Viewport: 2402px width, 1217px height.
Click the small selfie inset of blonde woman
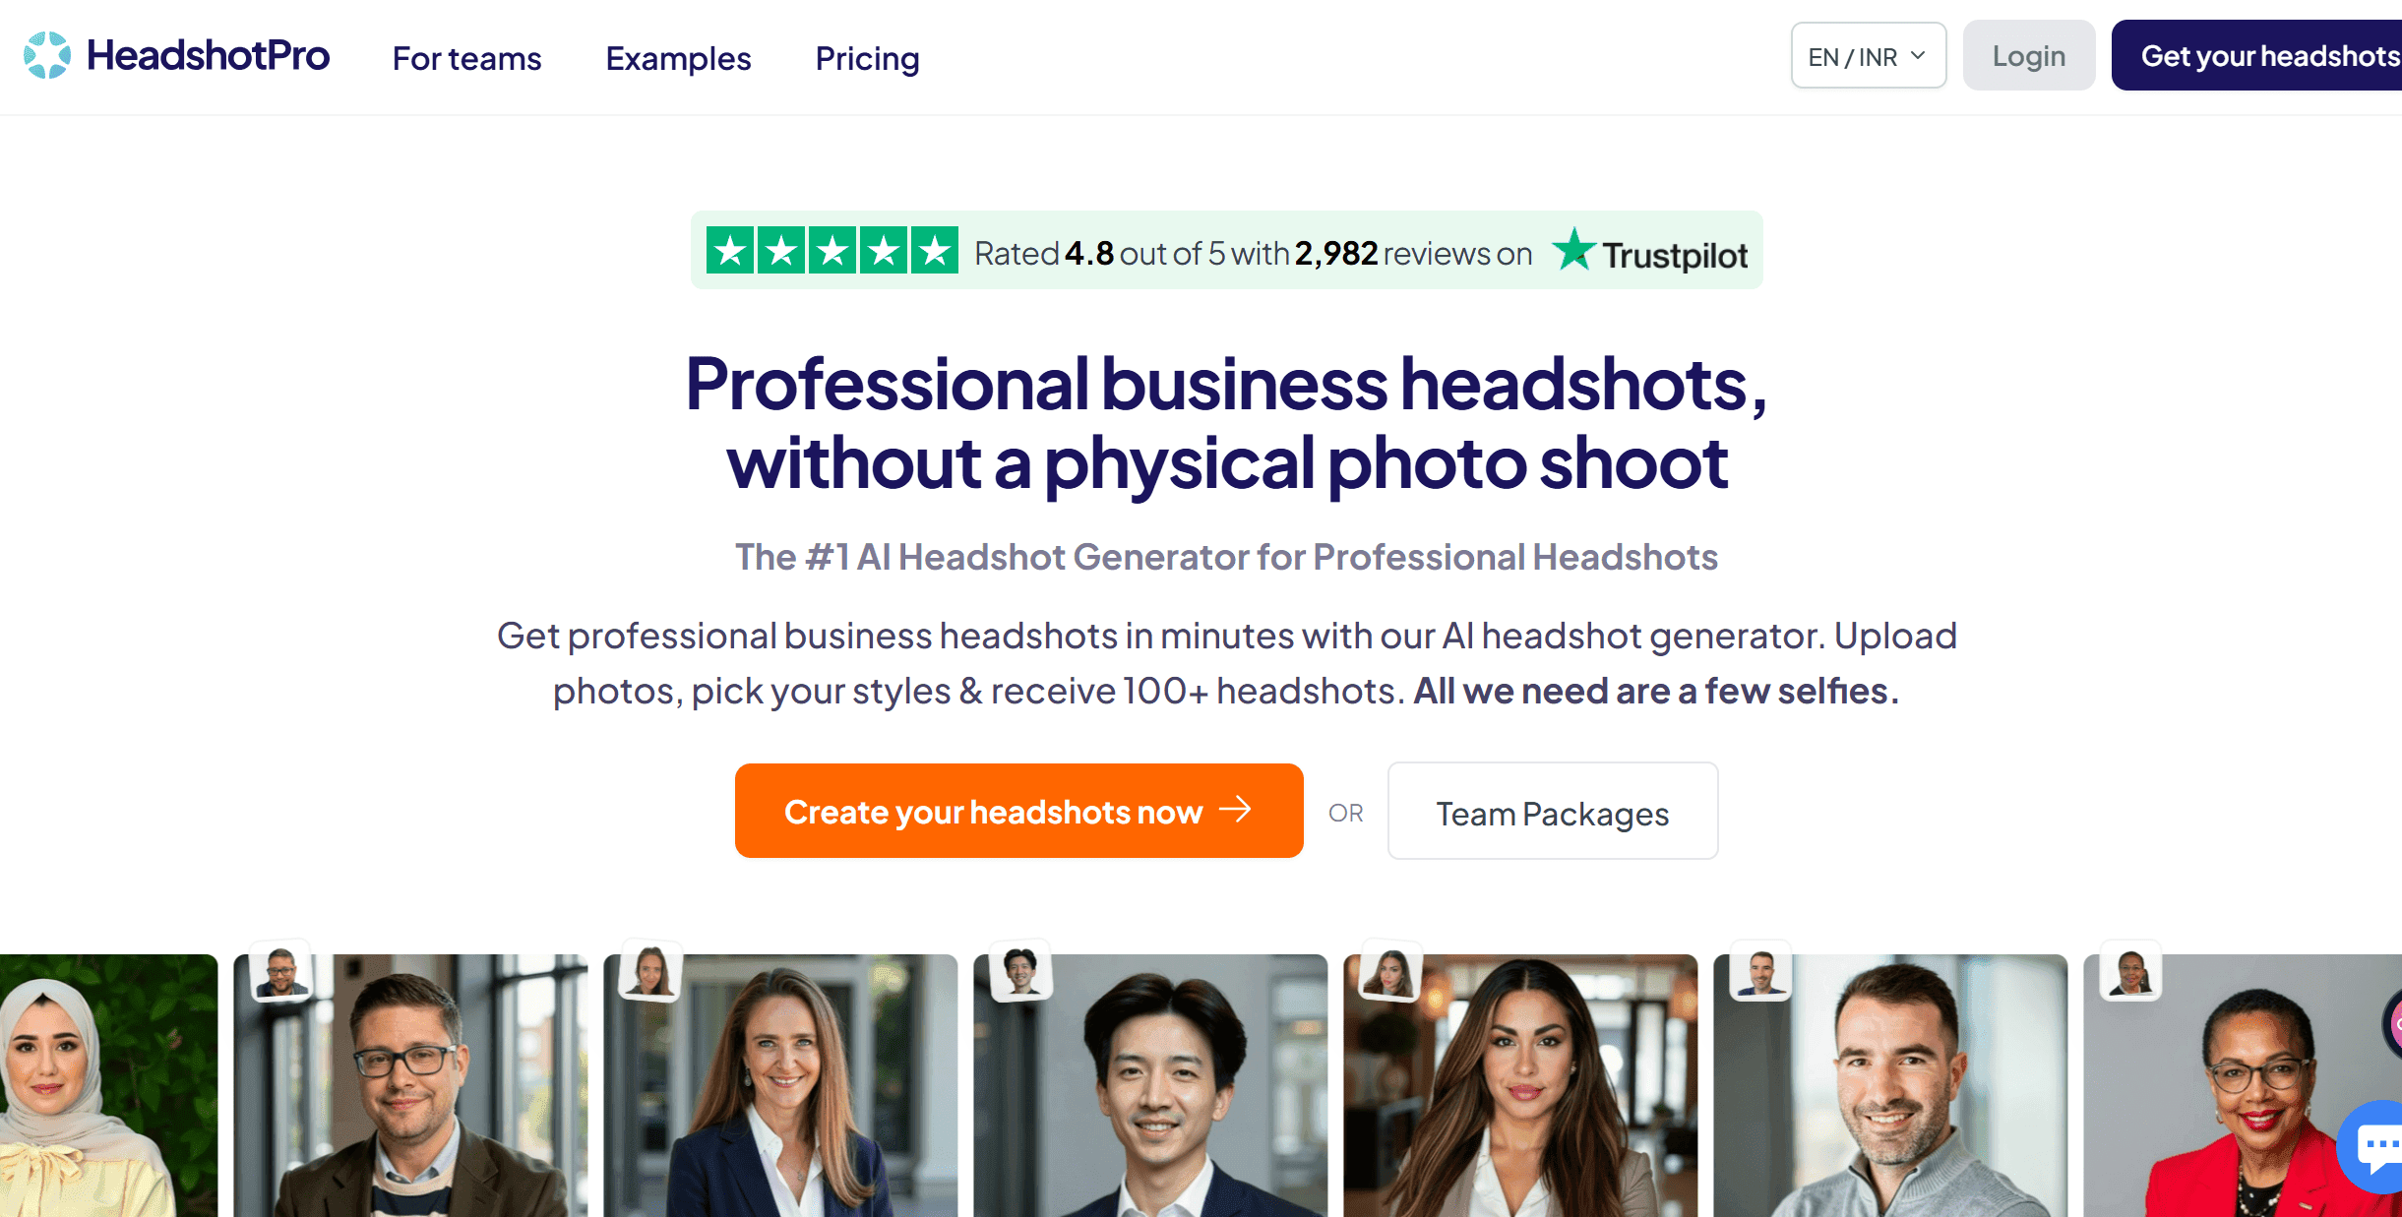650,971
